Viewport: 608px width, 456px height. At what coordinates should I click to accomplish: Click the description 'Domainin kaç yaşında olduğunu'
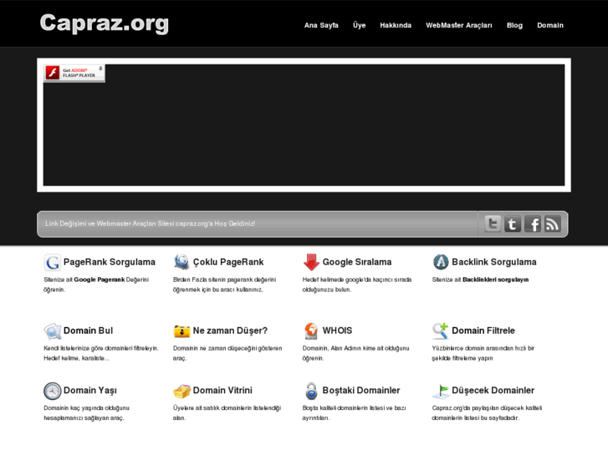[x=86, y=407]
